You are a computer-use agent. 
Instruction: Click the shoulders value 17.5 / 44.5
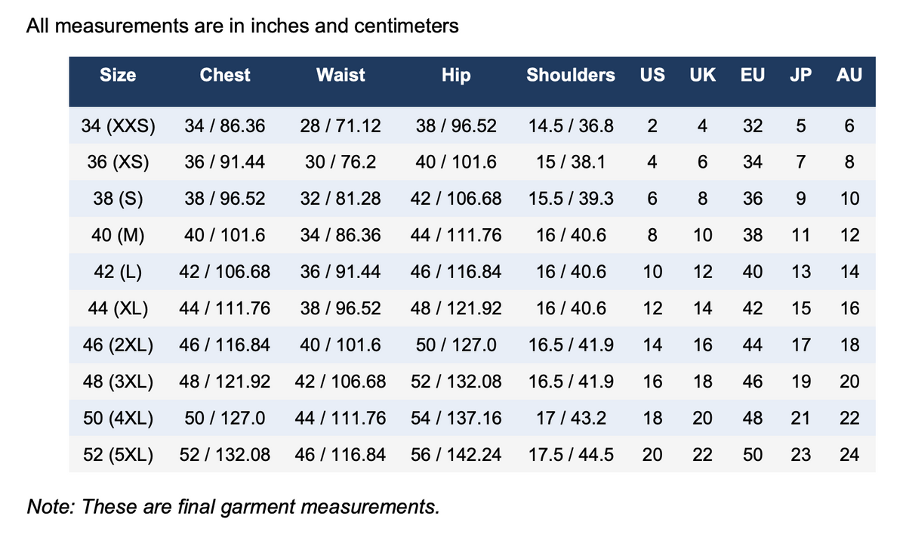[x=571, y=455]
